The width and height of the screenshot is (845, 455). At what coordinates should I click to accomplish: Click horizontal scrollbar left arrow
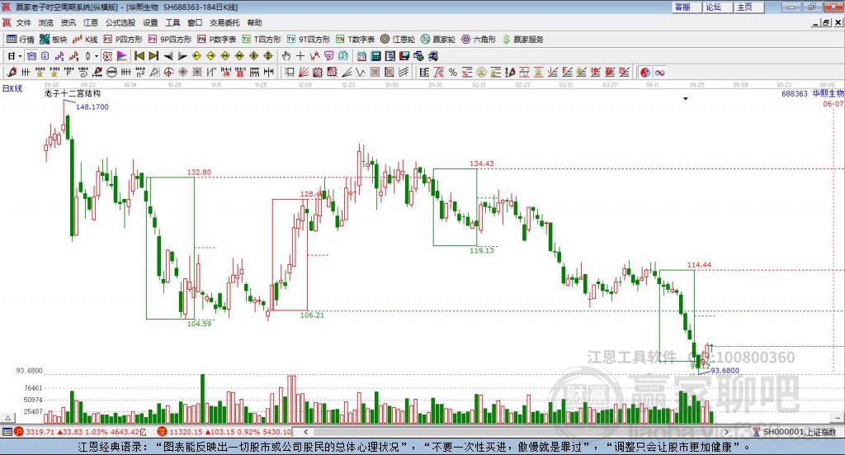pyautogui.click(x=306, y=432)
